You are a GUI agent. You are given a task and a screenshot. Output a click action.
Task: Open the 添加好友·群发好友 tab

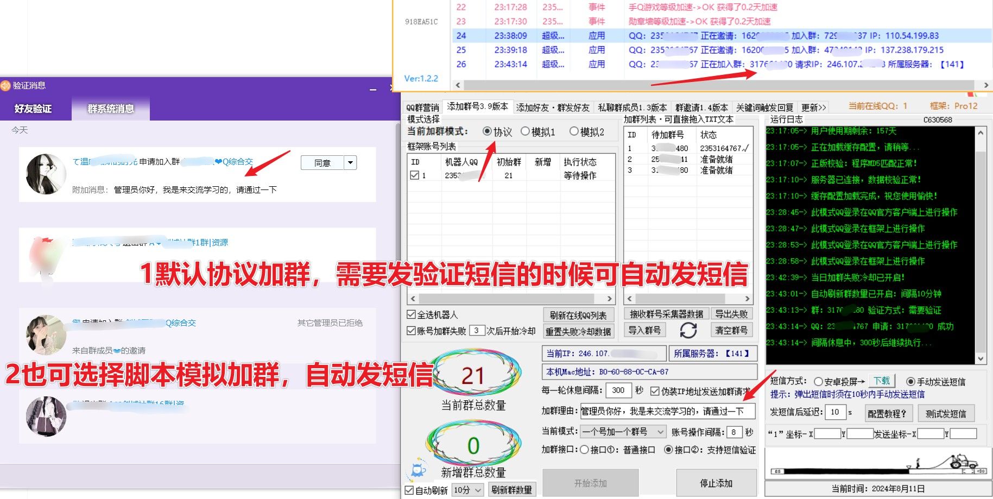(553, 108)
